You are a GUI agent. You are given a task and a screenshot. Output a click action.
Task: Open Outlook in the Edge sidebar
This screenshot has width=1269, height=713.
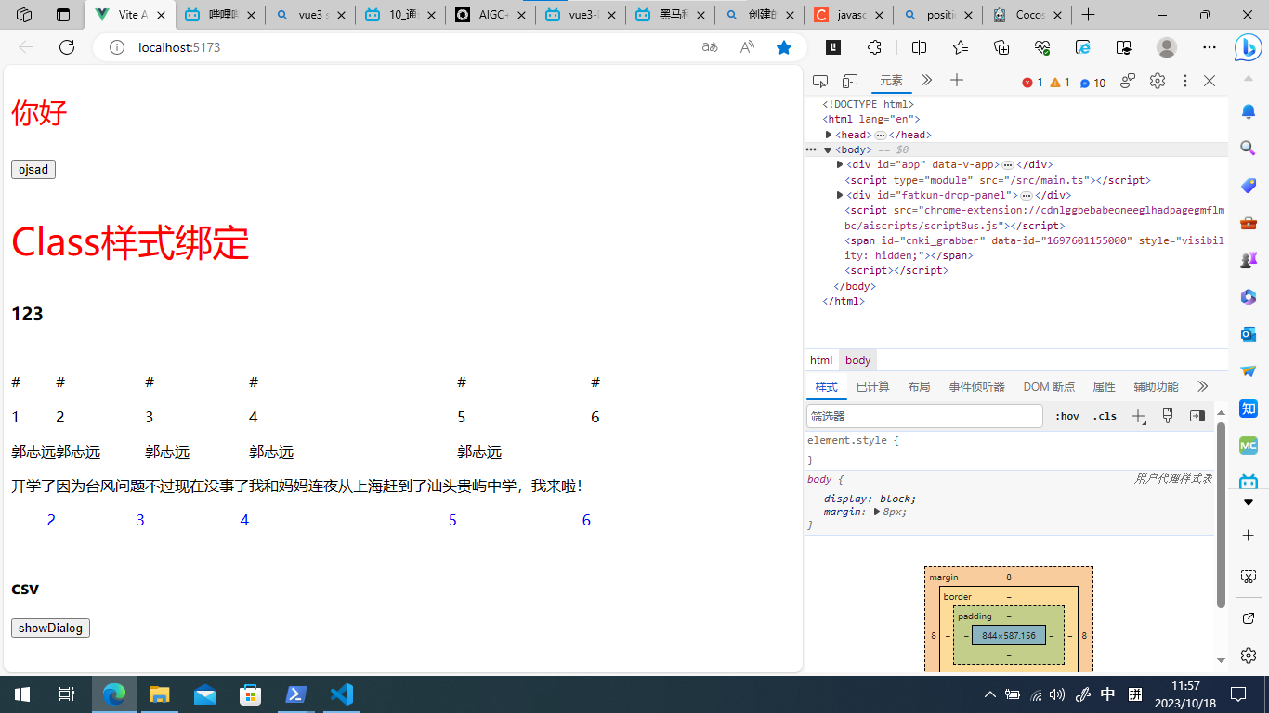pos(1249,333)
